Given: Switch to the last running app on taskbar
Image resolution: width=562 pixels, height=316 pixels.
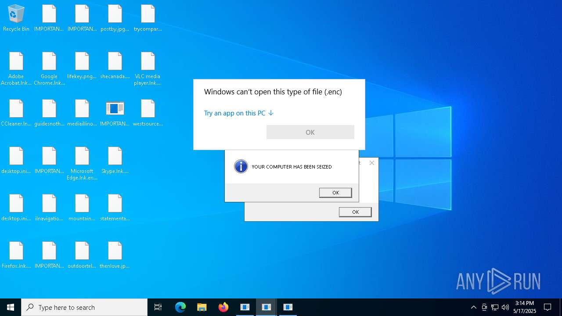Looking at the screenshot, I should [x=288, y=307].
